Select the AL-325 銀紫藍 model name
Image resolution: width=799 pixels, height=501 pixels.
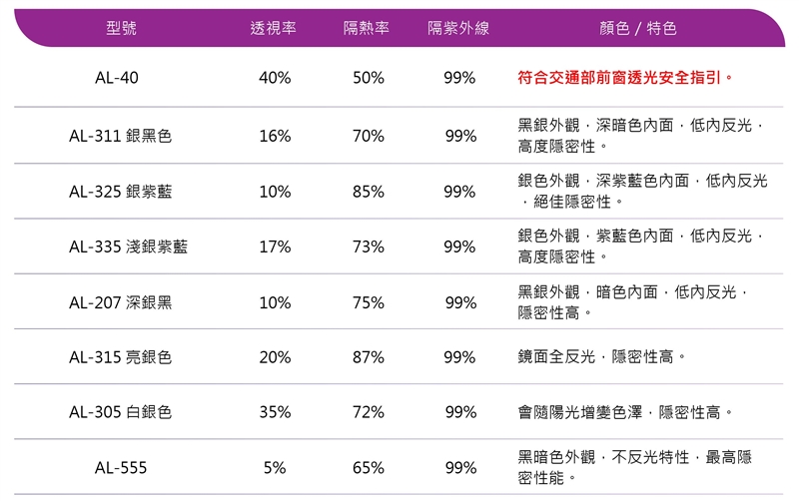(120, 192)
